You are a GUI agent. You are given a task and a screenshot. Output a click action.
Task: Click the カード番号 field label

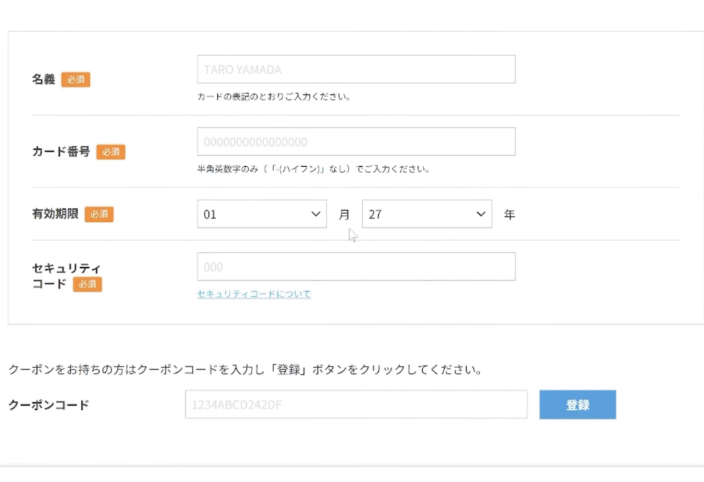(x=61, y=152)
